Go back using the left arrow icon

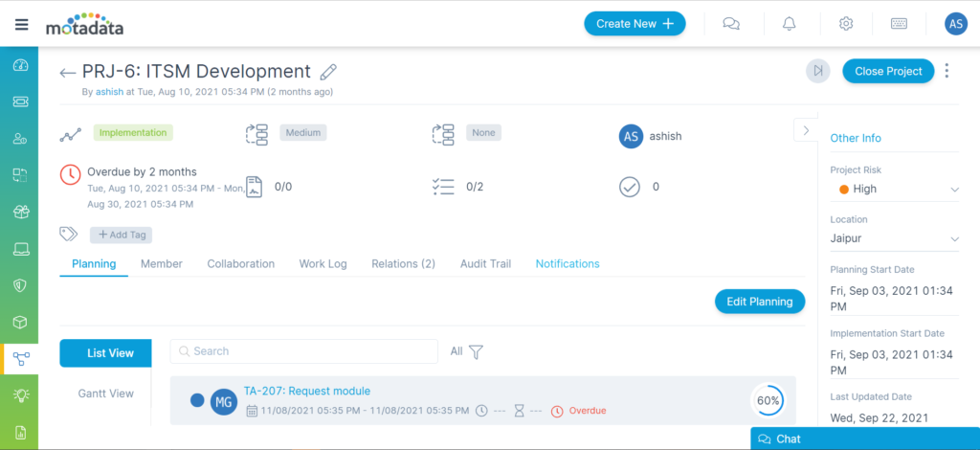(67, 73)
